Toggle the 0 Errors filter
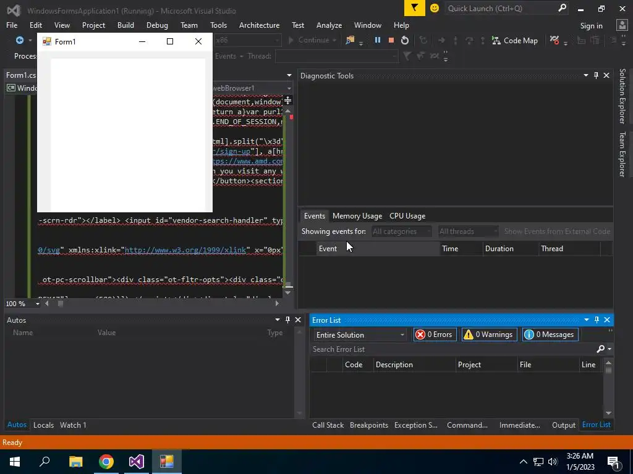 click(435, 335)
